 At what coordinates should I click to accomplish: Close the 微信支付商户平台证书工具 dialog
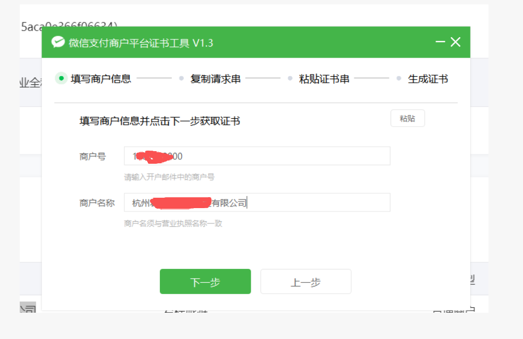click(x=456, y=42)
